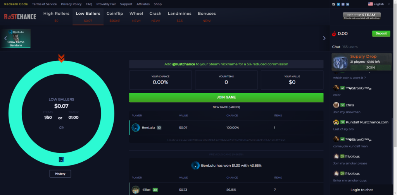The width and height of the screenshot is (397, 195).
Task: Click StronG avatar above 'color' message
Action: [x=336, y=88]
